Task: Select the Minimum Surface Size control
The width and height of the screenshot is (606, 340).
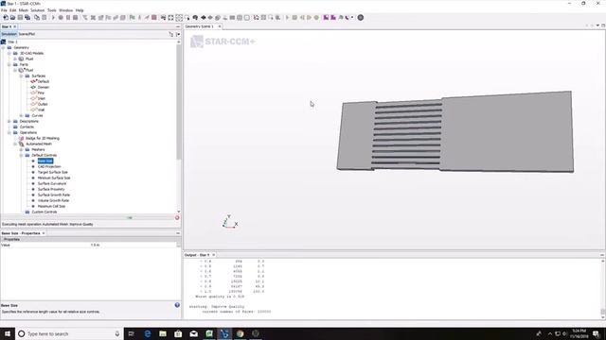Action: [54, 178]
